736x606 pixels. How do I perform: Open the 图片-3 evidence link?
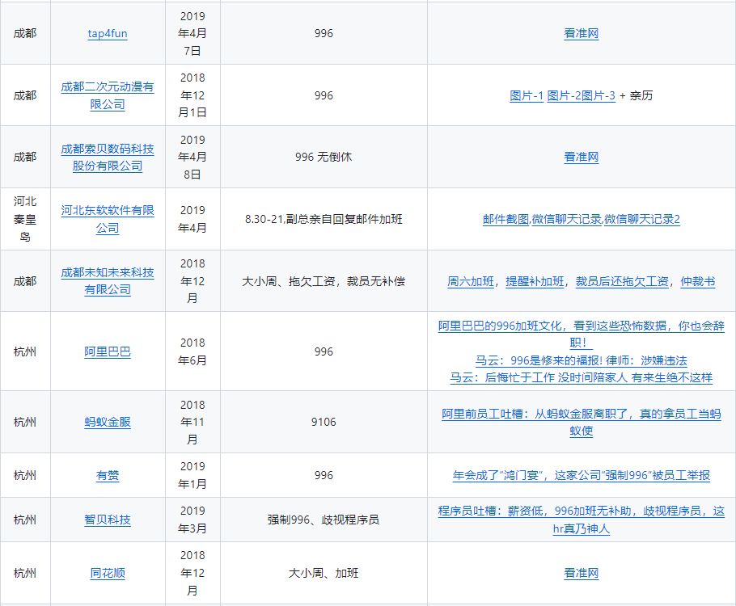click(599, 95)
